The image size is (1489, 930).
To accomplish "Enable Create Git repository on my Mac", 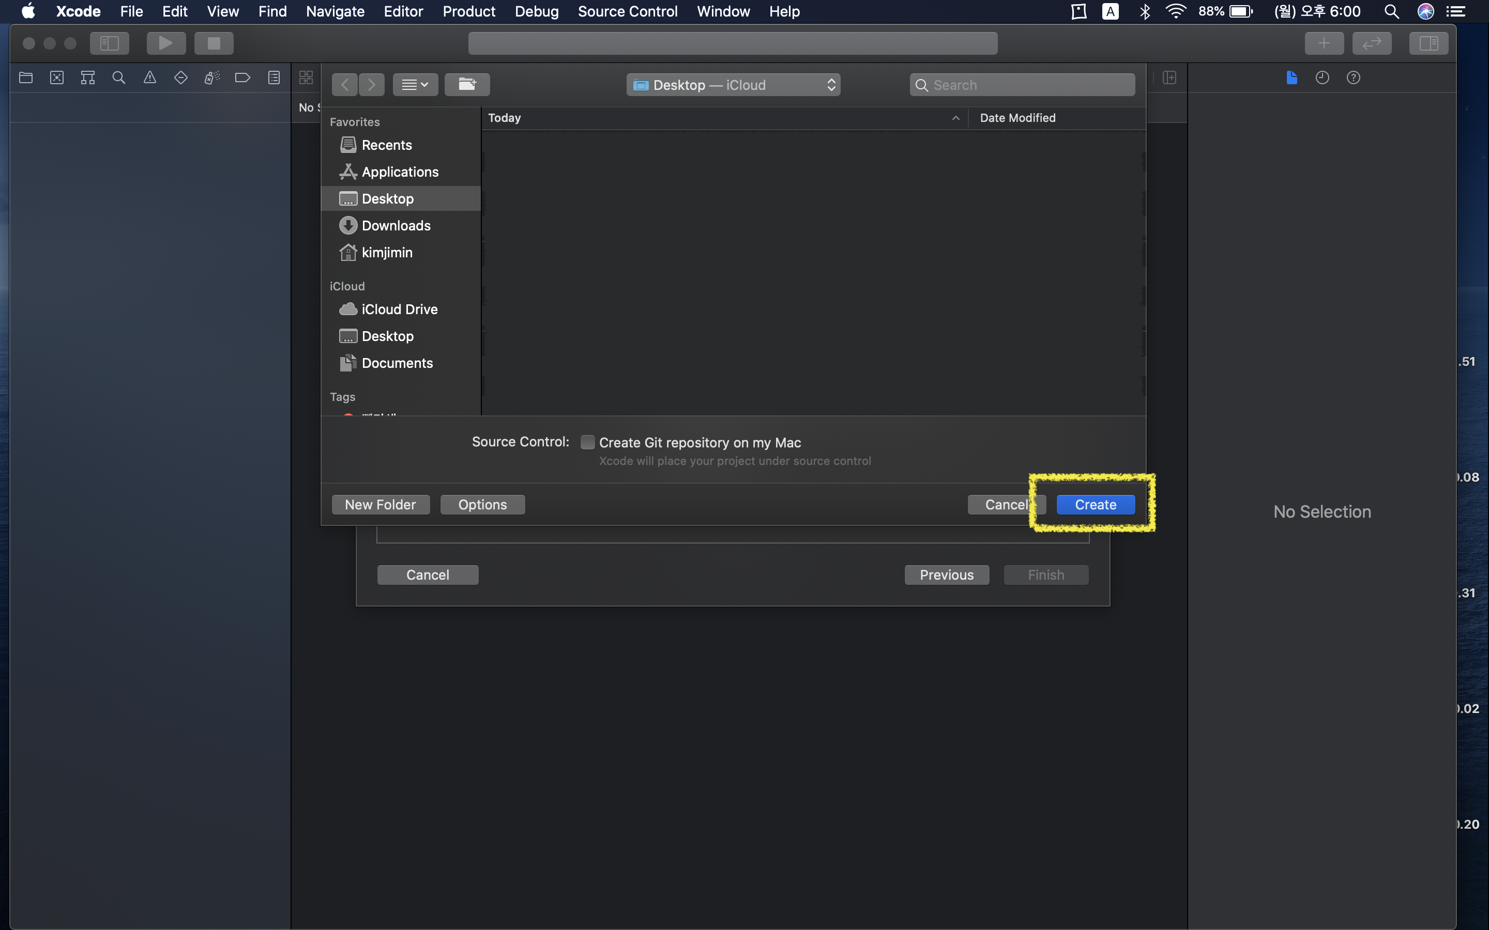I will pyautogui.click(x=588, y=442).
